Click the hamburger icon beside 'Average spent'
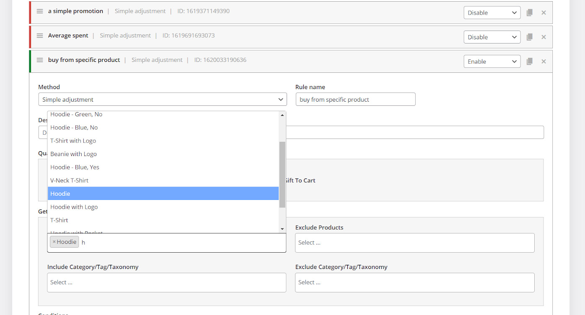 [40, 36]
